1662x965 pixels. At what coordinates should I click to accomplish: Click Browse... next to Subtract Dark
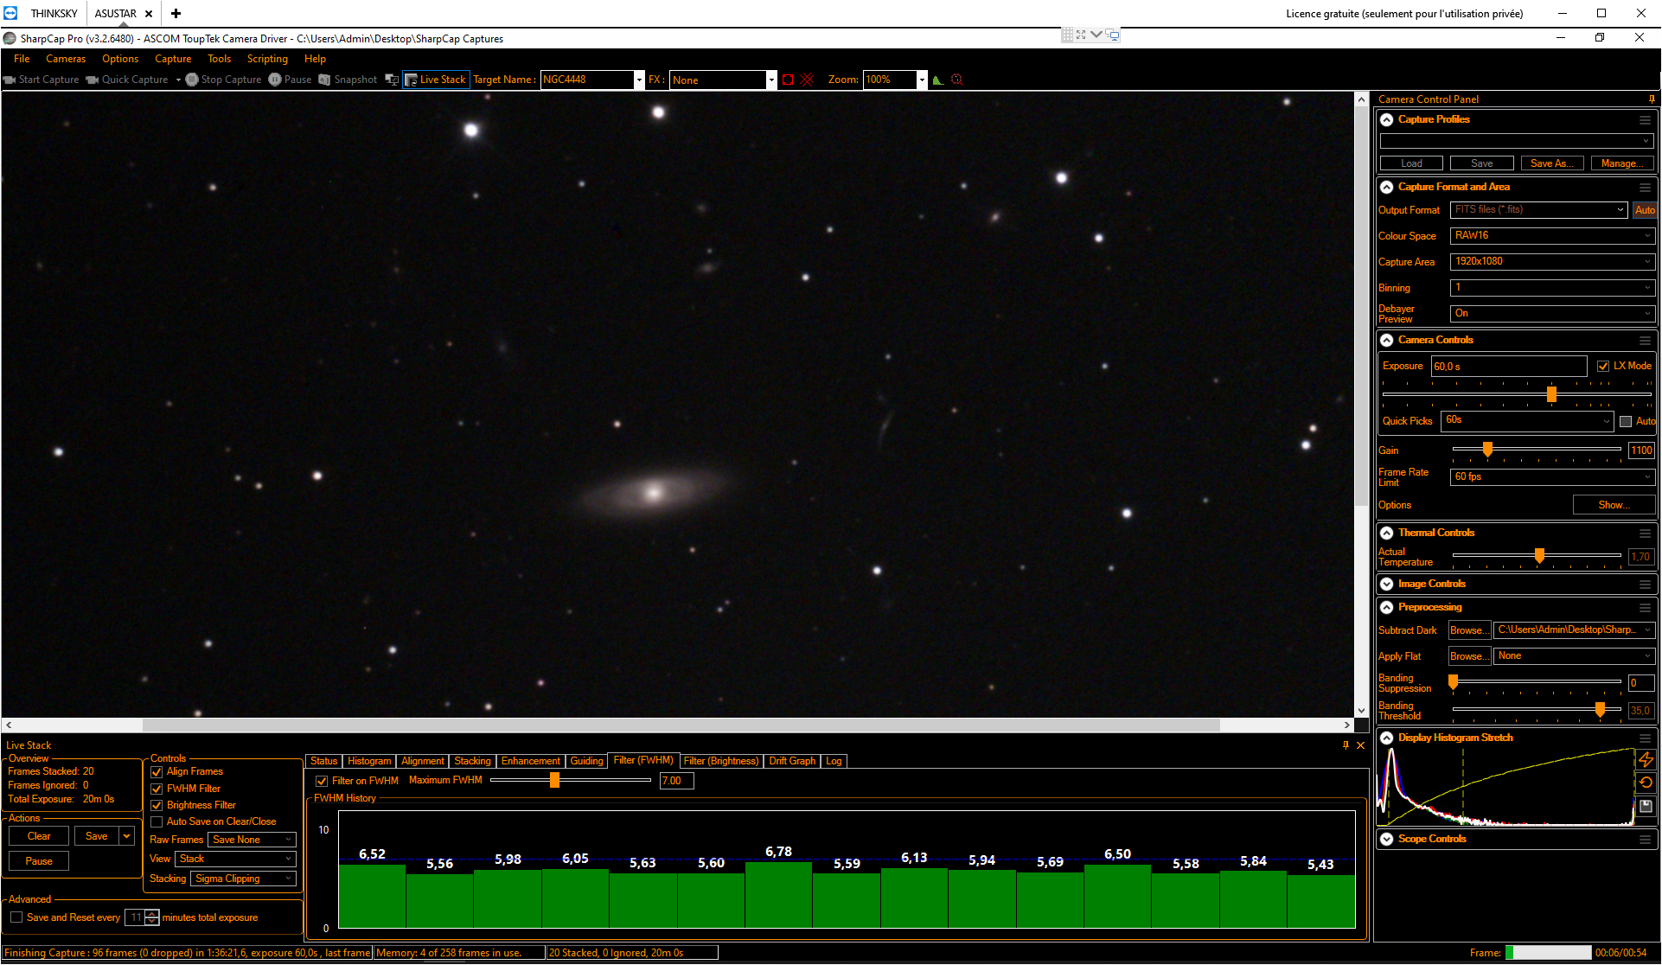(1470, 631)
